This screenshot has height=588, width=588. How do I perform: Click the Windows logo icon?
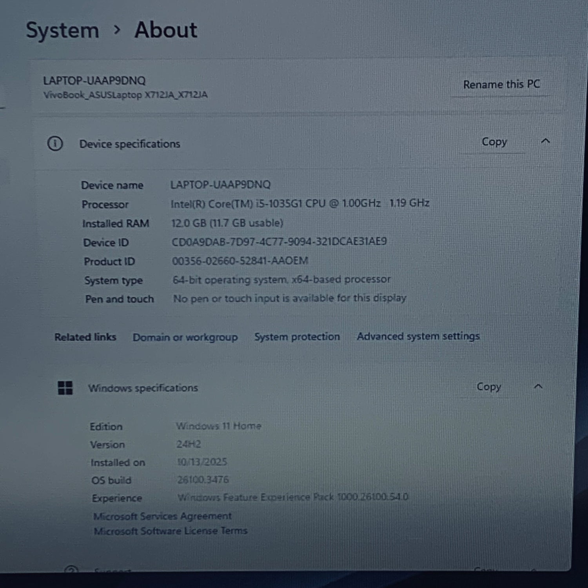click(x=65, y=388)
